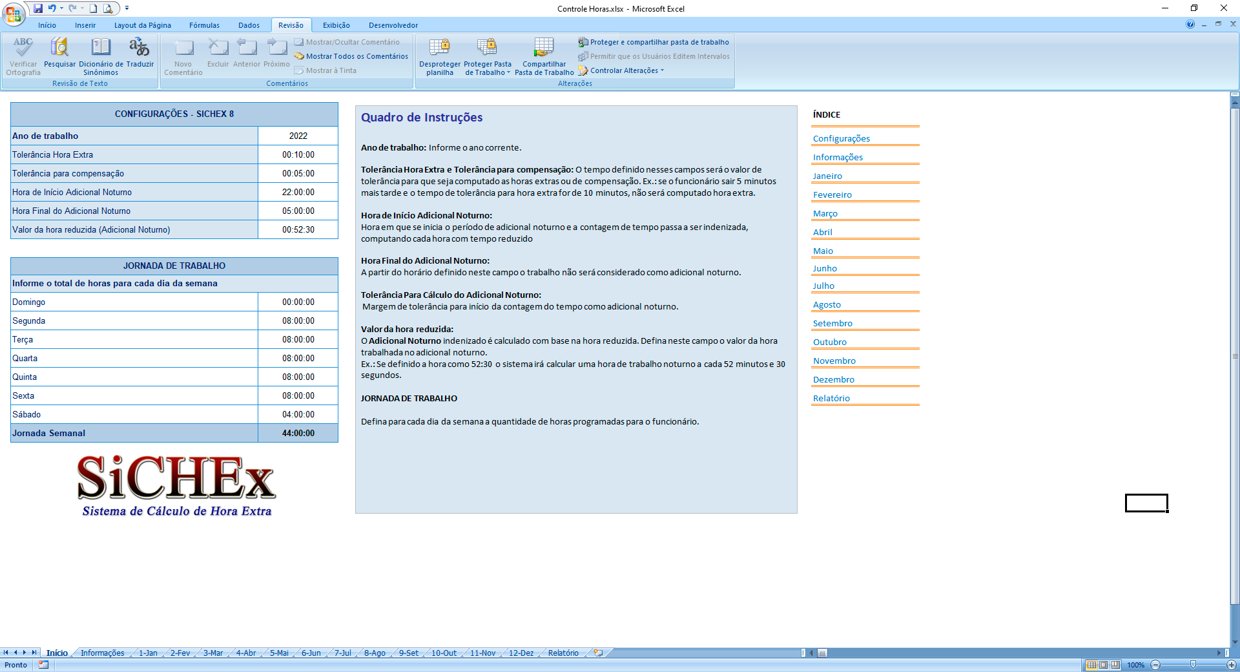Follow Informações link in index
This screenshot has height=672, width=1240.
(838, 157)
